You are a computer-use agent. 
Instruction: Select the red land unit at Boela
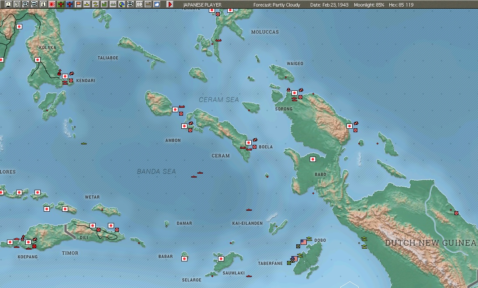coord(255,147)
